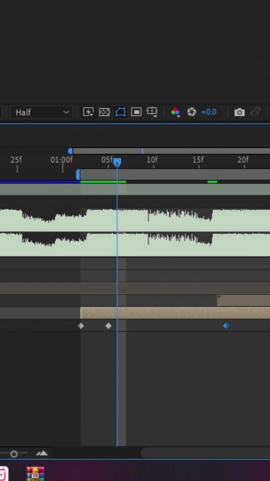The height and width of the screenshot is (481, 270).
Task: Open WinRAR from the taskbar
Action: point(35,473)
